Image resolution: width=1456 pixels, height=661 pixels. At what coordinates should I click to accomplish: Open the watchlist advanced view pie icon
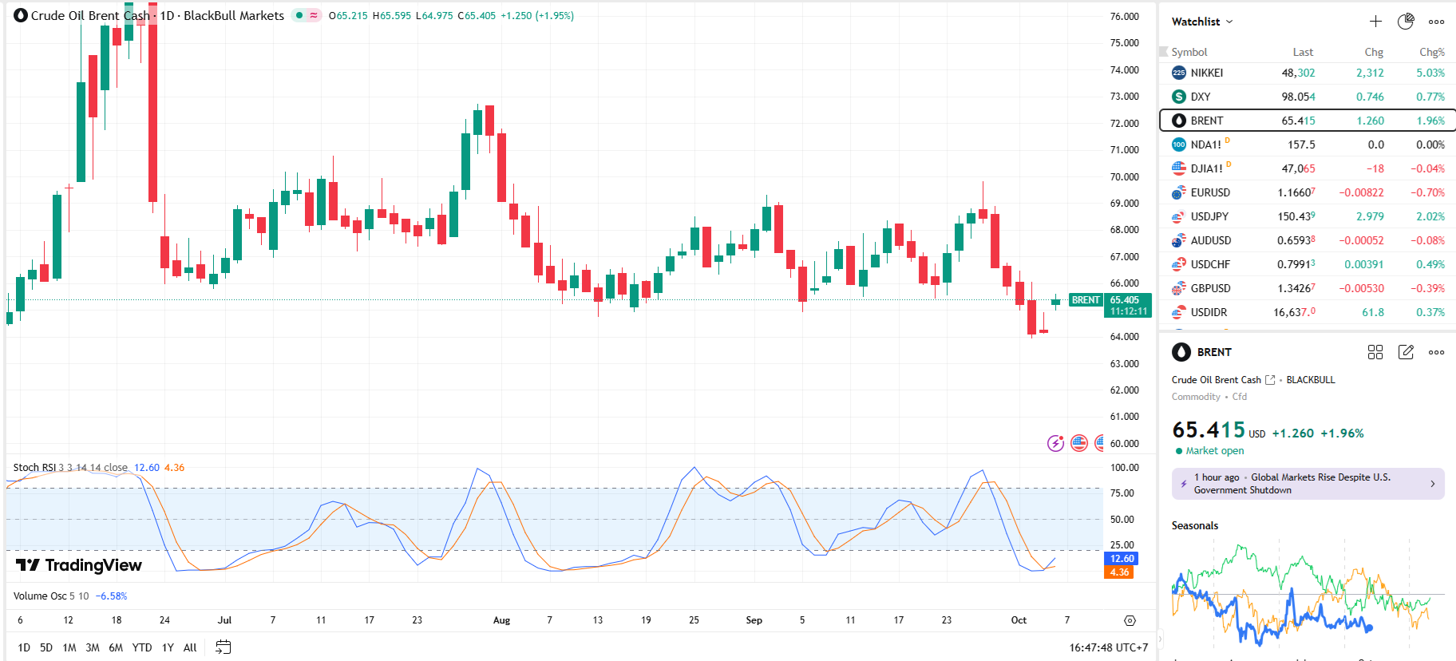[1406, 22]
